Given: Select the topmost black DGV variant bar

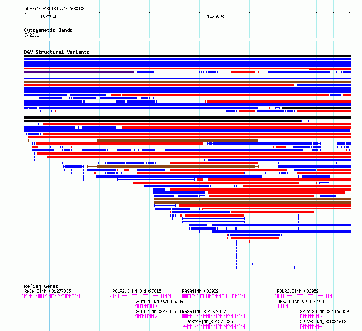Looking at the screenshot, I should [x=187, y=56].
